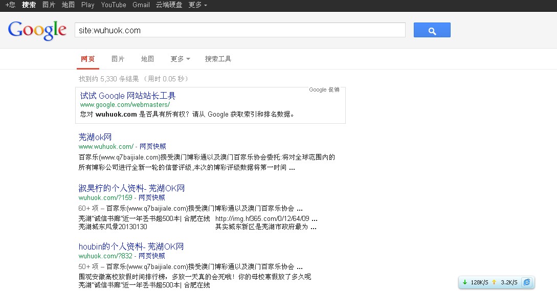Select the 网页 results tab
557x291 pixels.
point(88,59)
